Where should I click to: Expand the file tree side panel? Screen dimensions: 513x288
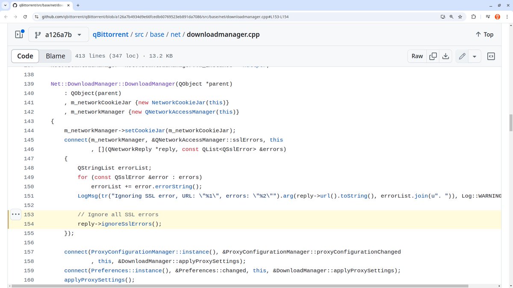[19, 35]
